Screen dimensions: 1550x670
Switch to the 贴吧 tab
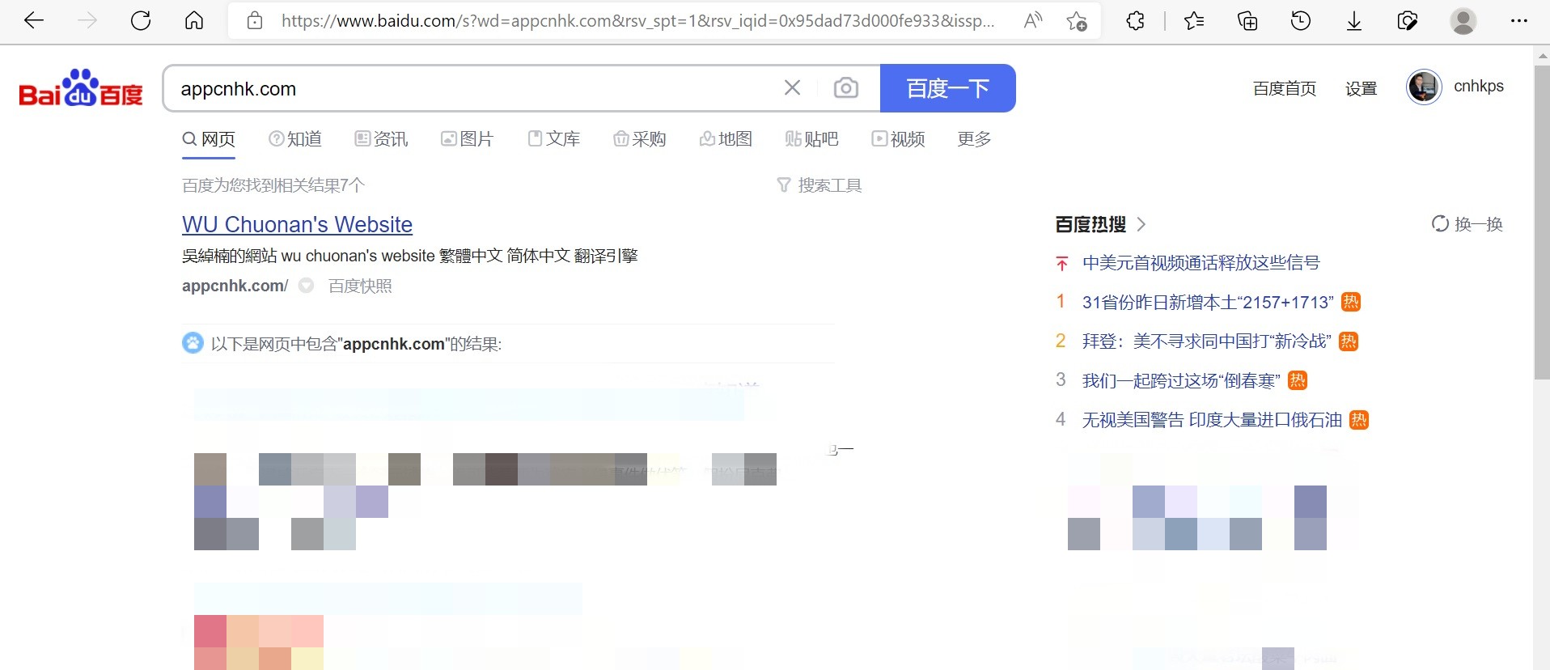click(x=812, y=139)
